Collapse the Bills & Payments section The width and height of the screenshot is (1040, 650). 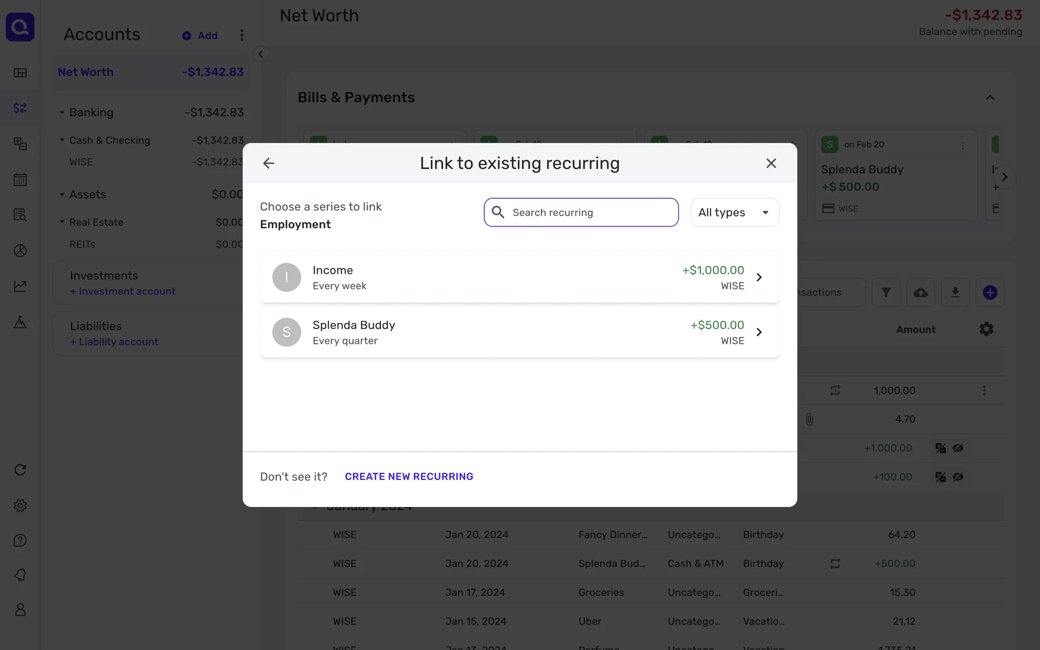point(990,97)
